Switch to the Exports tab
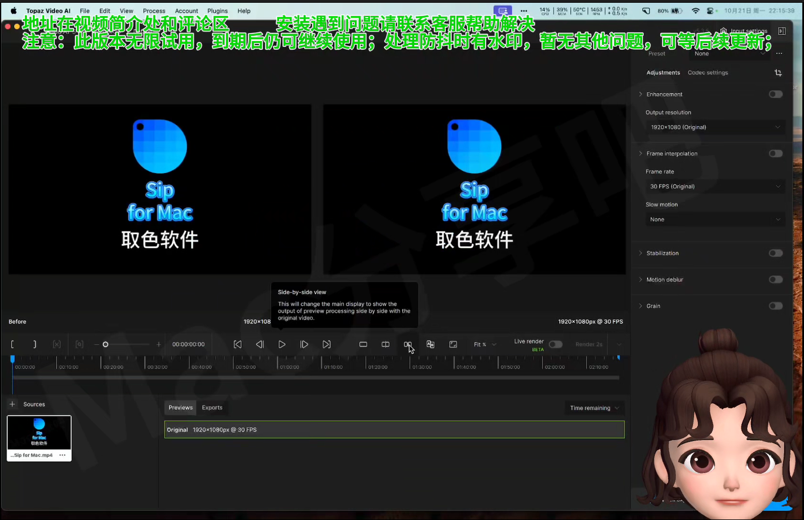Screen dimensions: 804x520 (212, 407)
